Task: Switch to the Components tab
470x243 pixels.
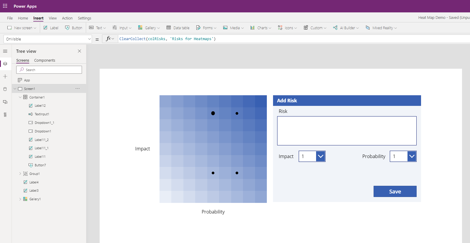Action: pyautogui.click(x=45, y=60)
